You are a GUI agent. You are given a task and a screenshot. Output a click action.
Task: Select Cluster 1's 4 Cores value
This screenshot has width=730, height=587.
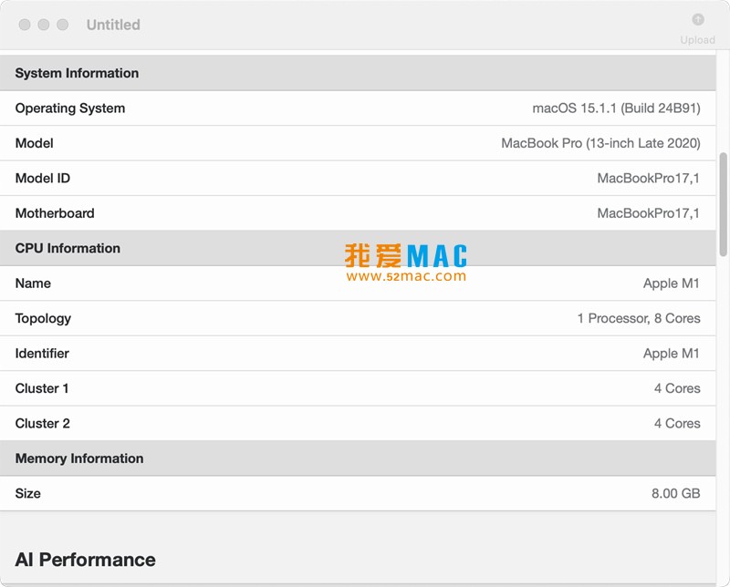point(677,388)
